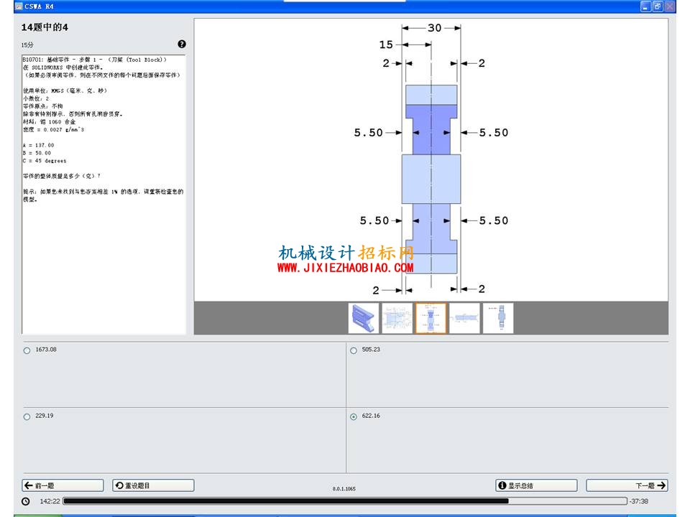Open the second drawing view thumbnail
Screen dimensions: 690x517
[x=397, y=318]
